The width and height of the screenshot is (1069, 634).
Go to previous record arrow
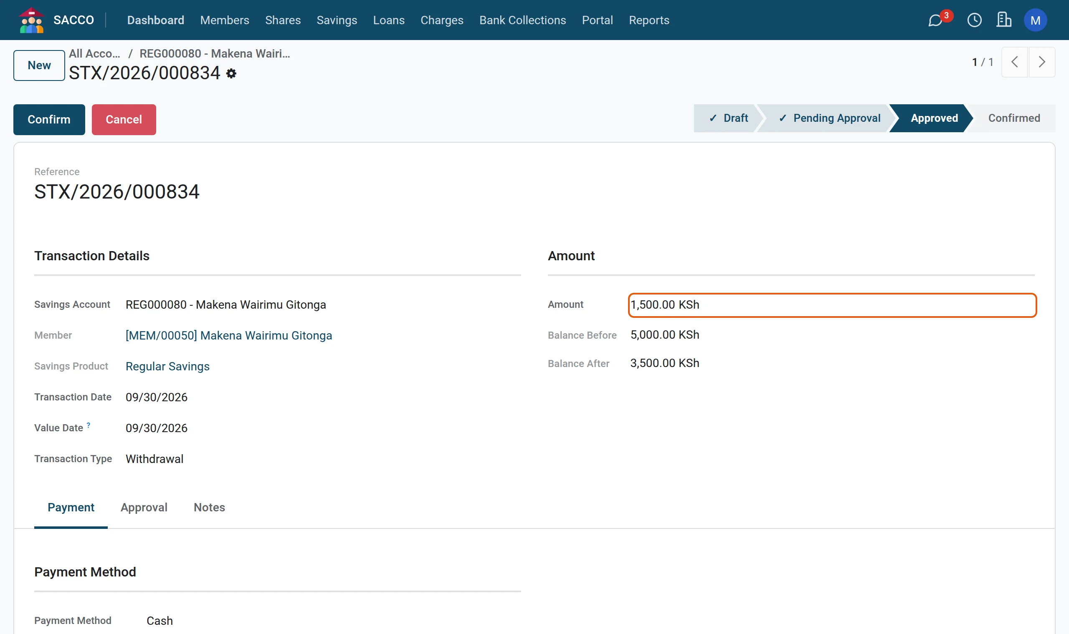[x=1014, y=63]
